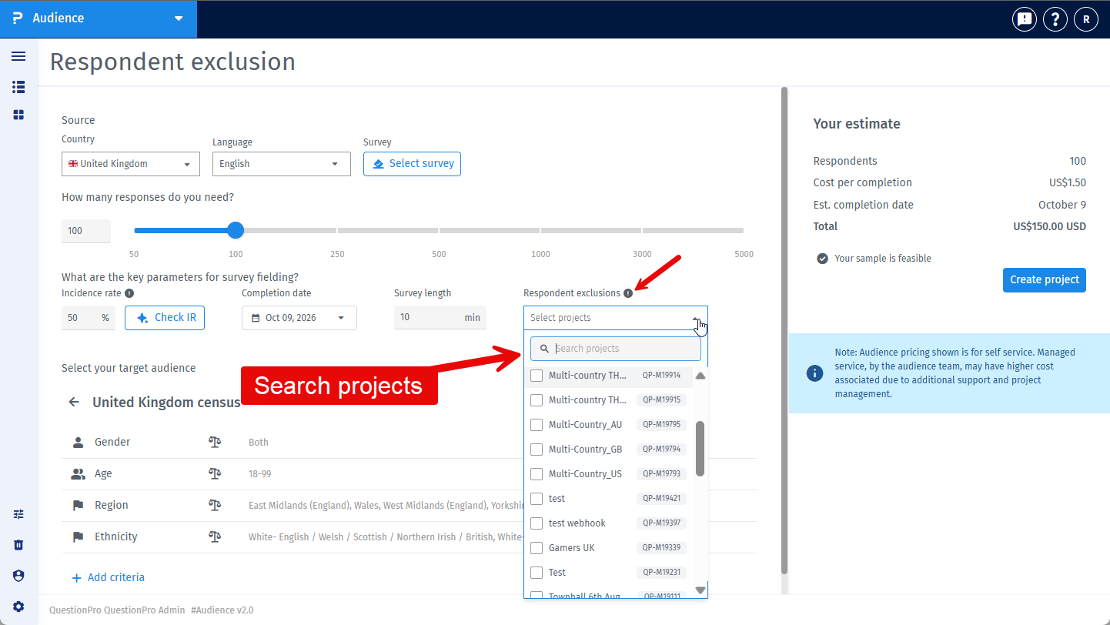This screenshot has height=625, width=1110.
Task: Click the Incidence rate info icon
Action: (x=129, y=293)
